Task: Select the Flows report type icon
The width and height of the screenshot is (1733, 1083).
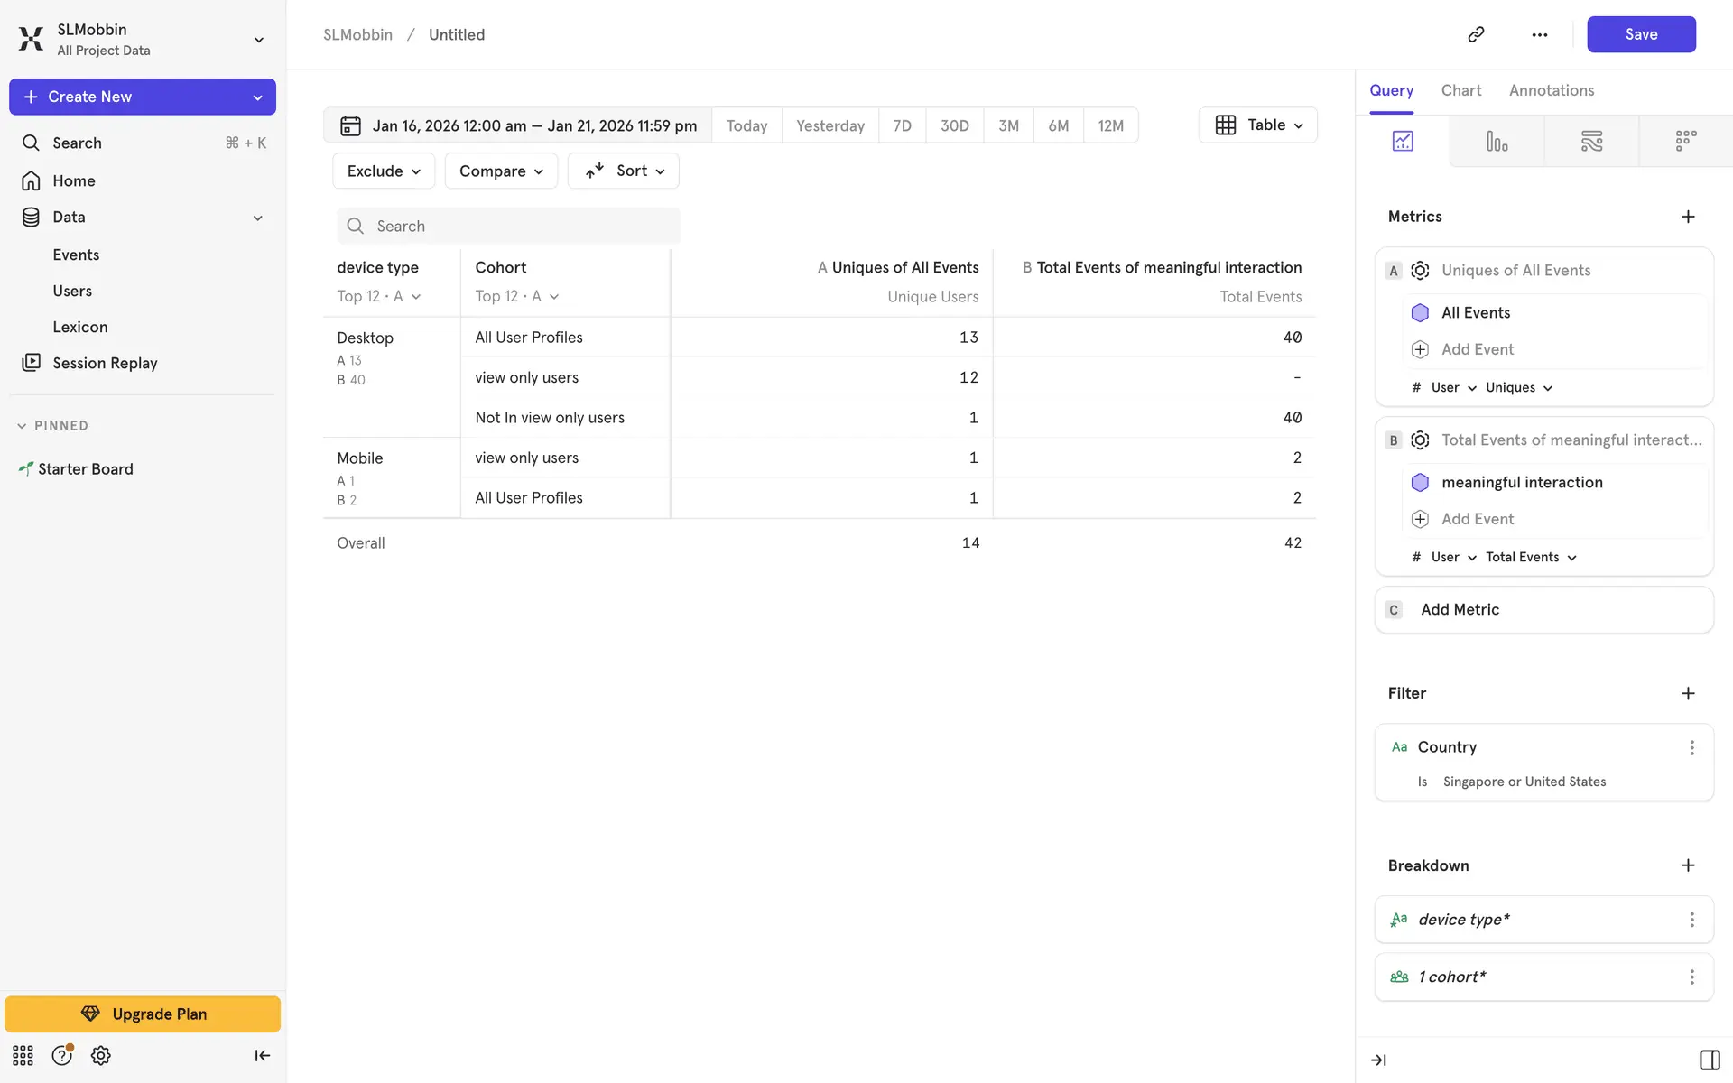Action: 1591,141
